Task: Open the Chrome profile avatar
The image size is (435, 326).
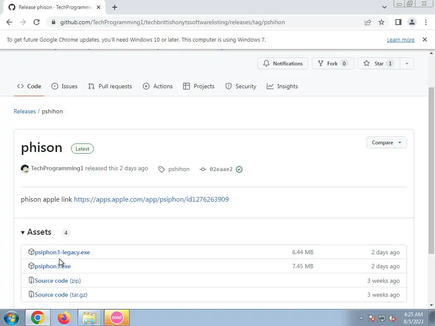Action: click(x=412, y=22)
